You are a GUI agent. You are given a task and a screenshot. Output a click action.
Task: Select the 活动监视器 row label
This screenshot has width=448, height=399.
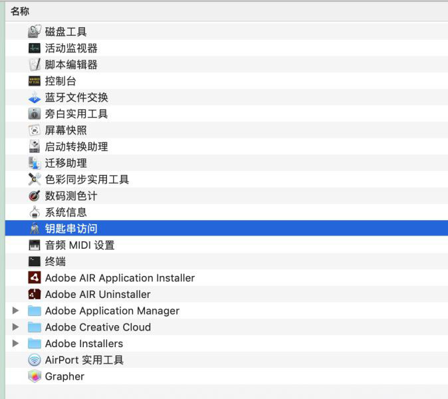(71, 48)
